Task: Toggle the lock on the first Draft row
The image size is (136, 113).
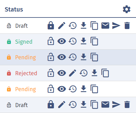Action: click(x=51, y=25)
